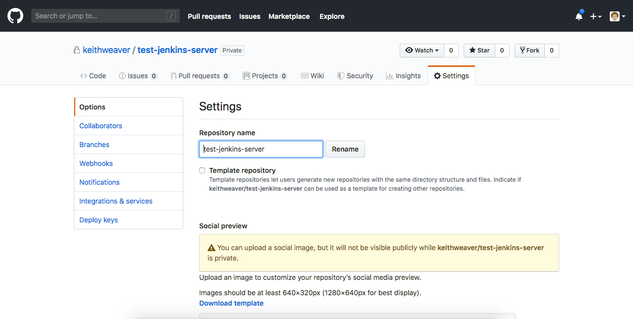This screenshot has height=319, width=633.
Task: Go to Issues in top nav
Action: (250, 16)
